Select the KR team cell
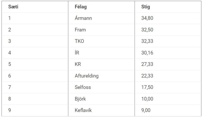This screenshot has width=202, height=118. (x=78, y=64)
